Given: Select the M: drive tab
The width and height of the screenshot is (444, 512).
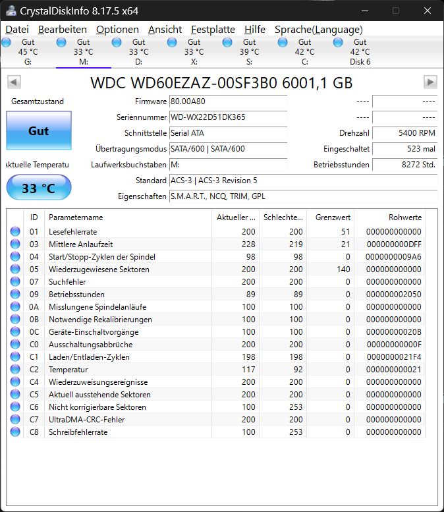Looking at the screenshot, I should [84, 52].
